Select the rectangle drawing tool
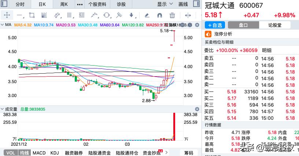 click(32, 15)
